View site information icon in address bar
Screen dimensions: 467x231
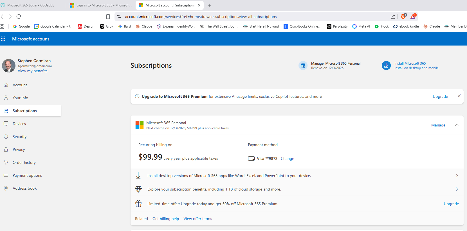[119, 17]
